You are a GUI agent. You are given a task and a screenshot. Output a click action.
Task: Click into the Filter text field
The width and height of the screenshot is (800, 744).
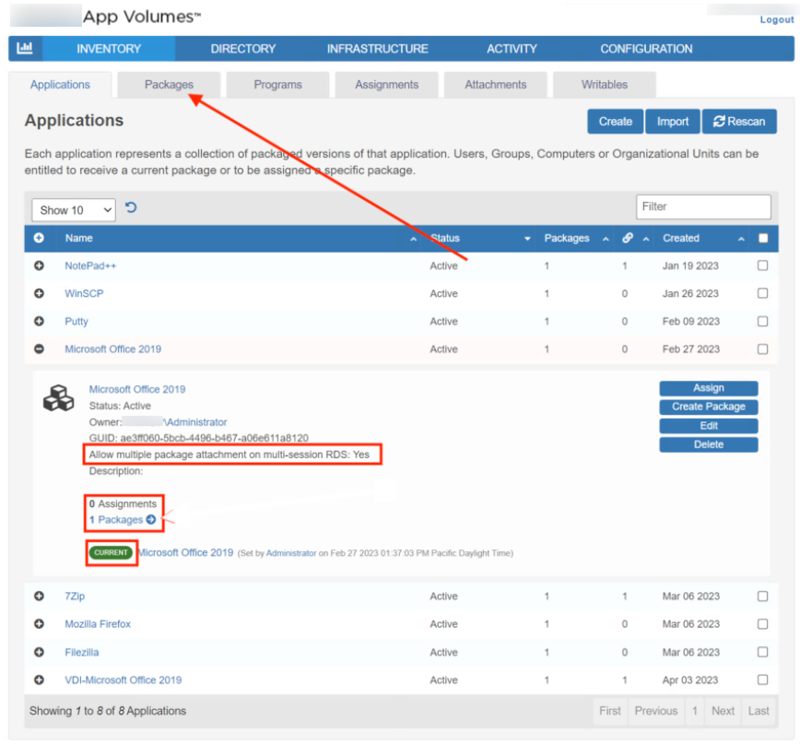(702, 207)
